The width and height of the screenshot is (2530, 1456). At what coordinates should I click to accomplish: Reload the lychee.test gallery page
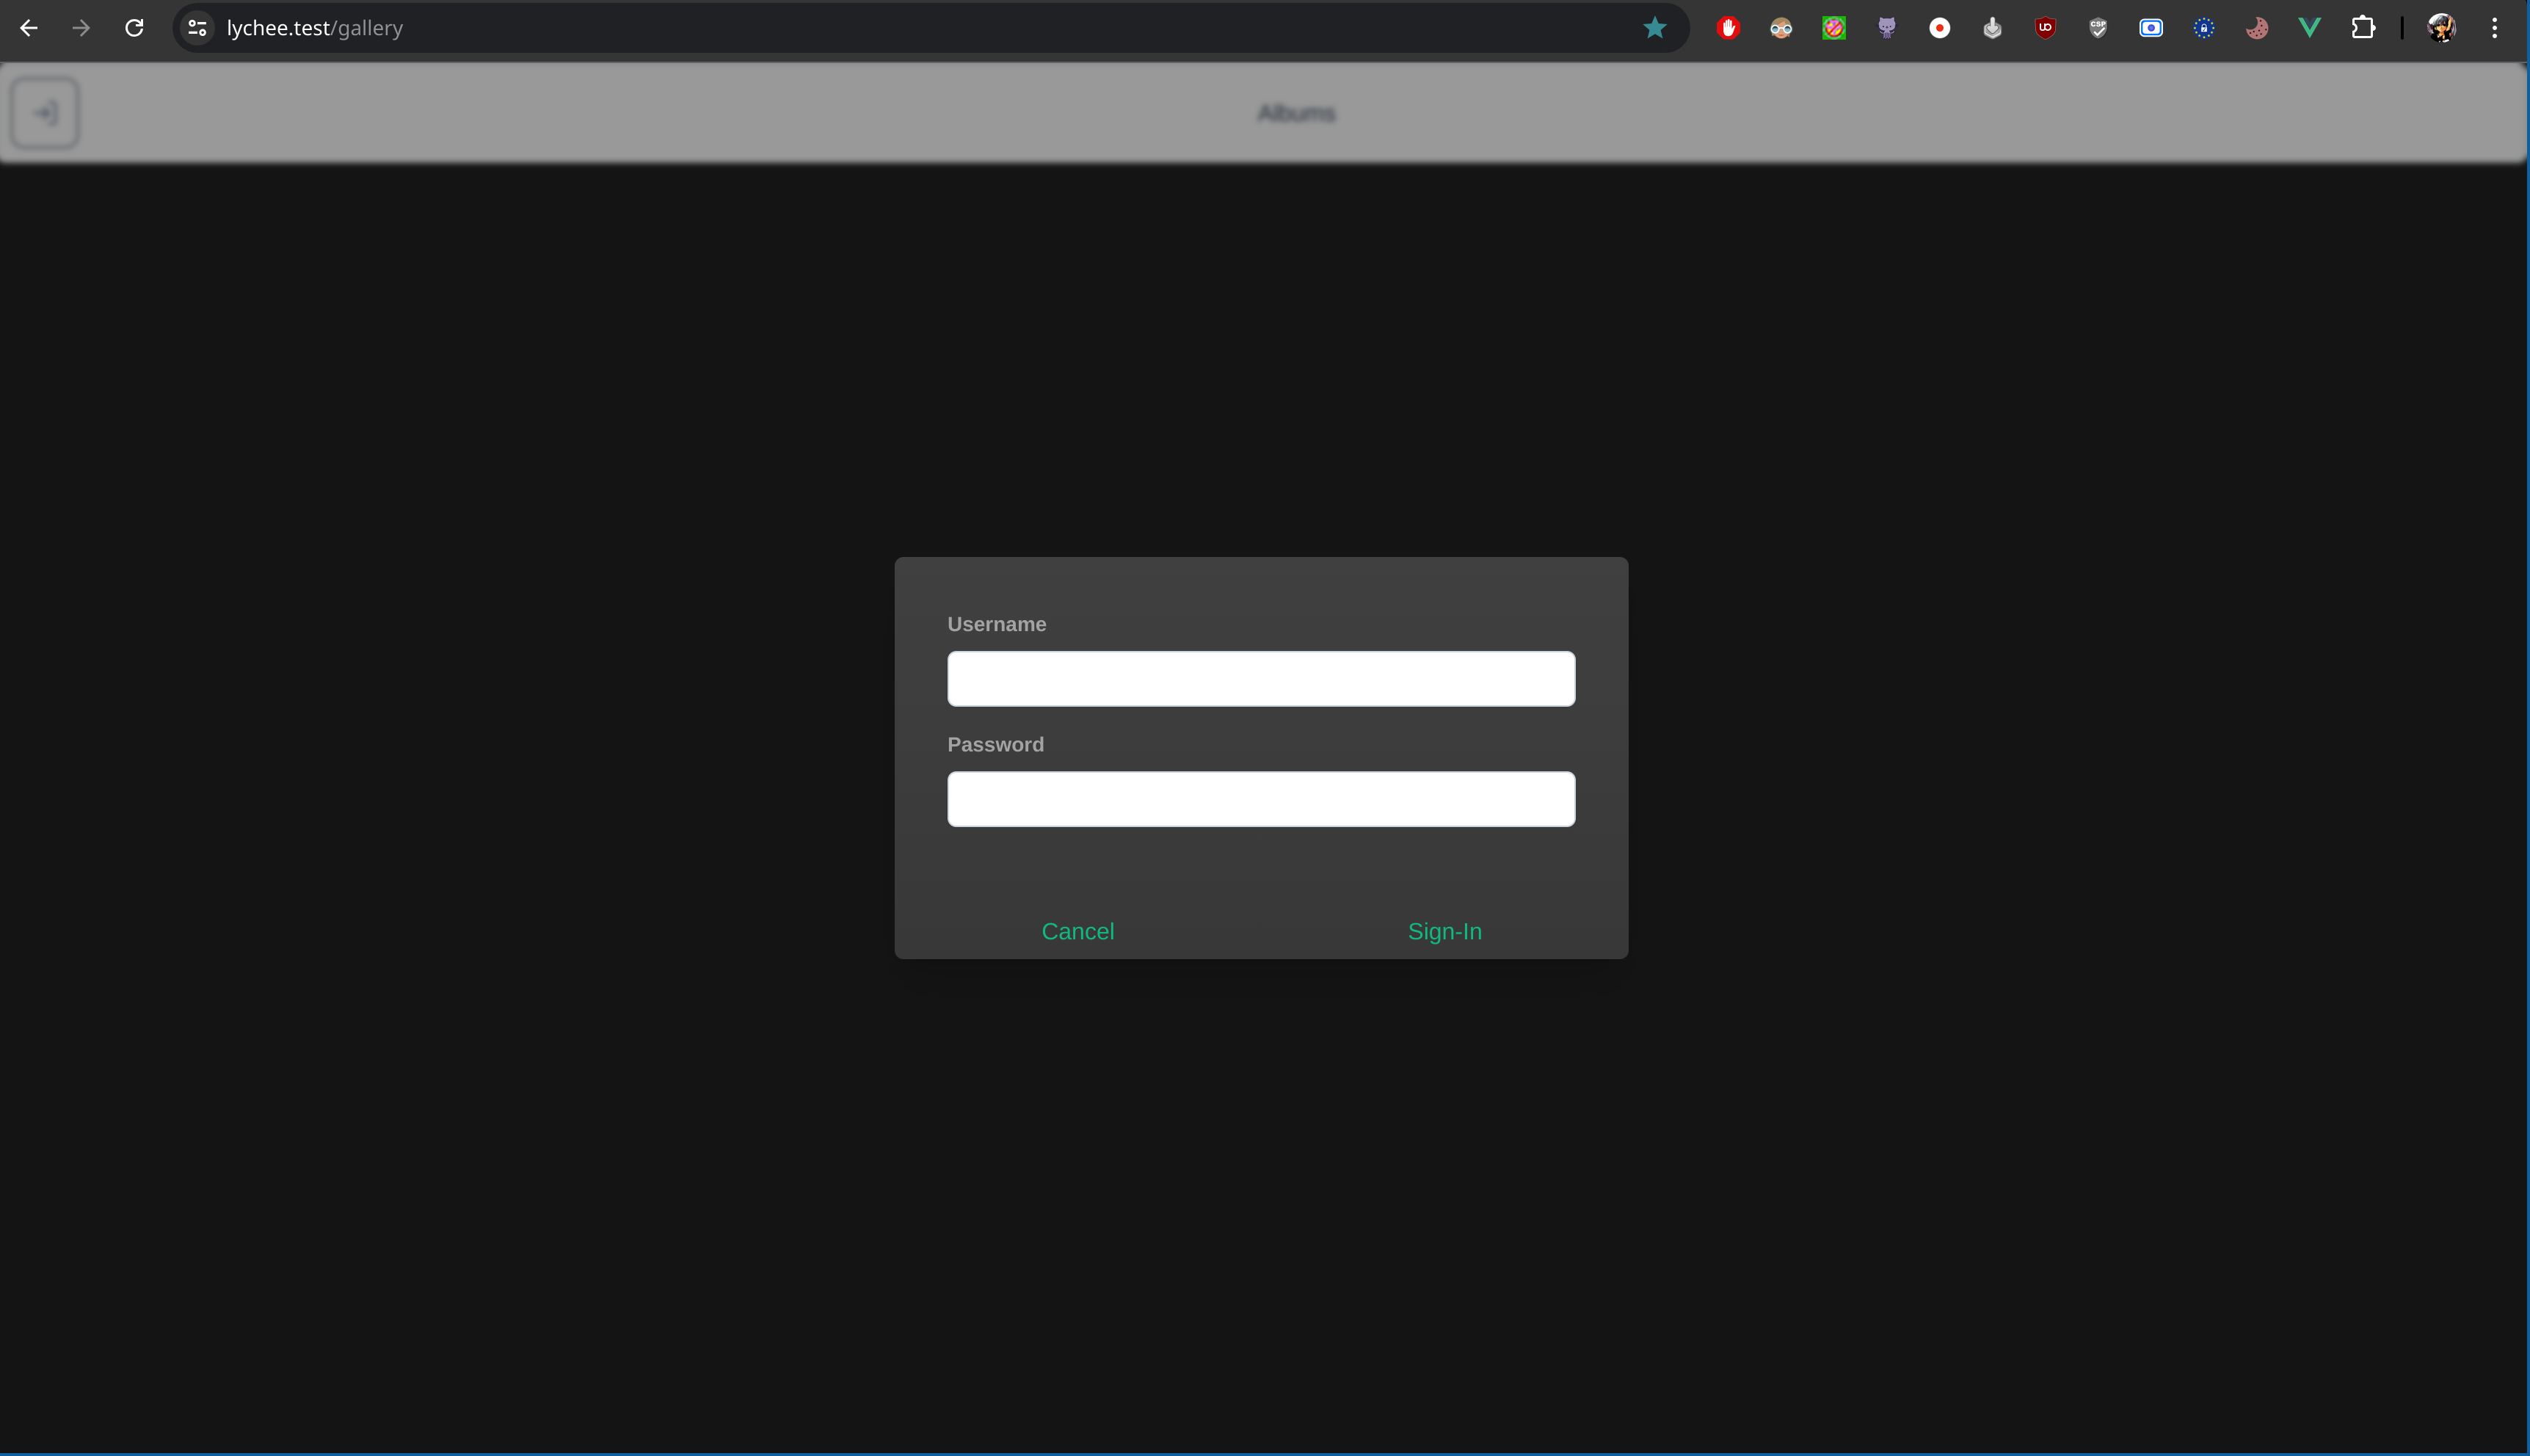(x=134, y=28)
